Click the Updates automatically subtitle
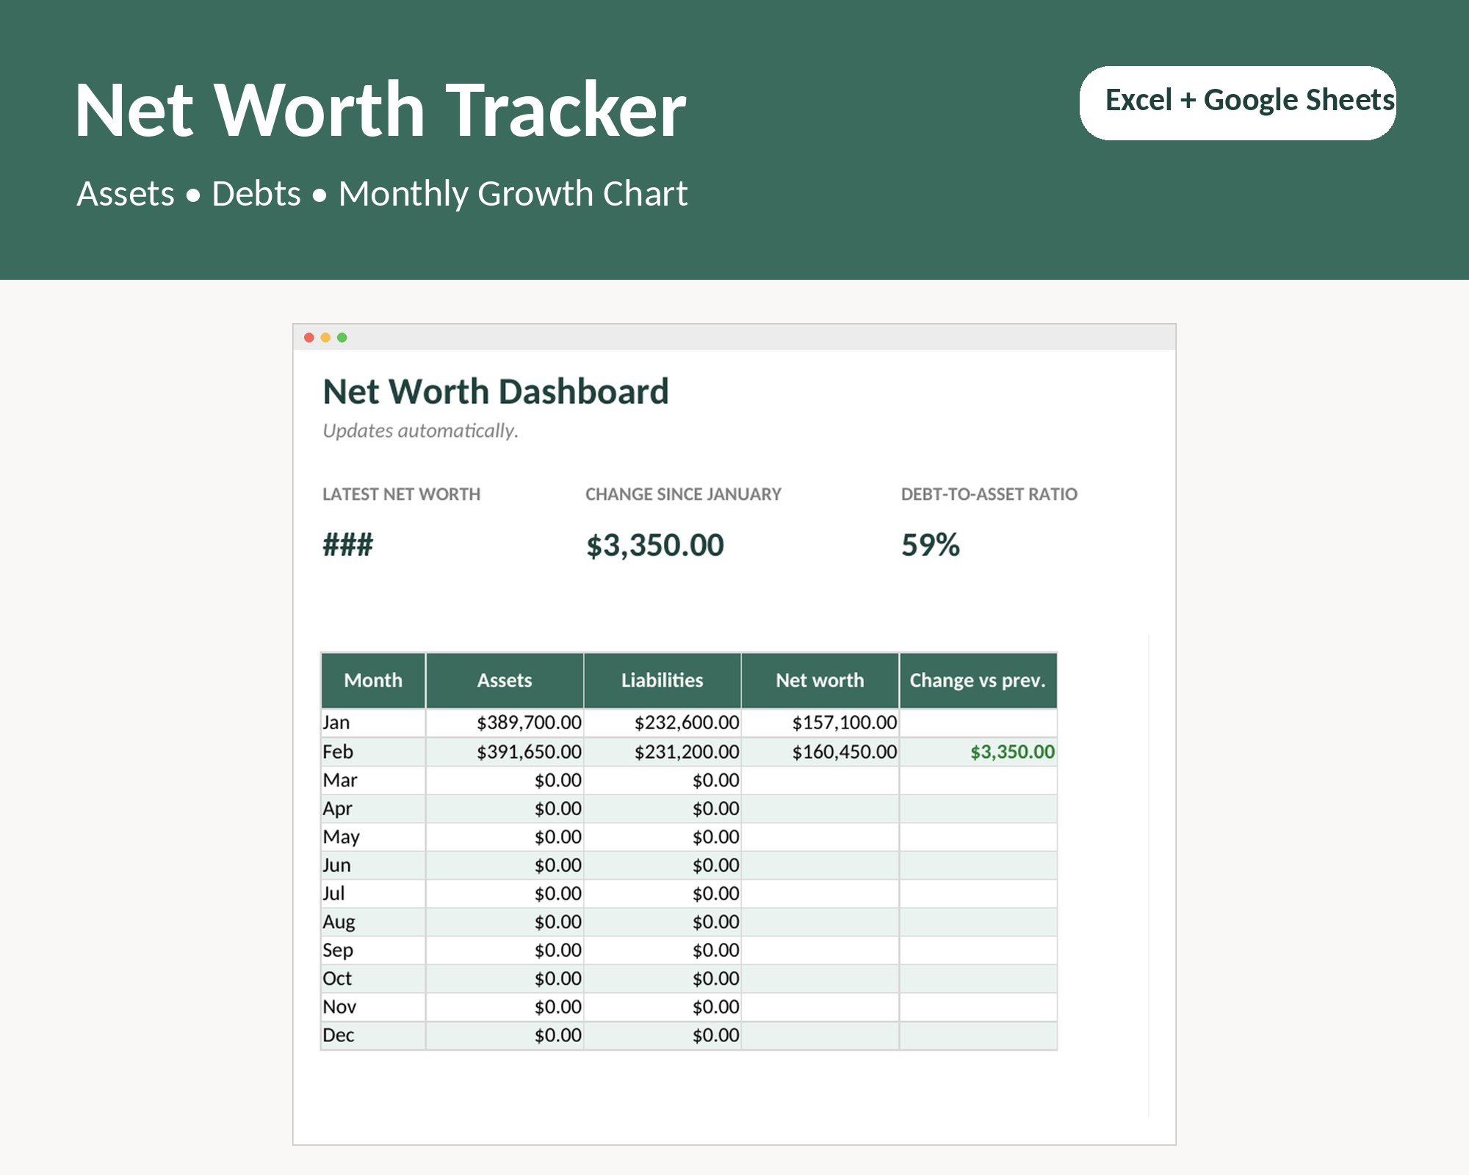This screenshot has width=1469, height=1175. tap(420, 431)
